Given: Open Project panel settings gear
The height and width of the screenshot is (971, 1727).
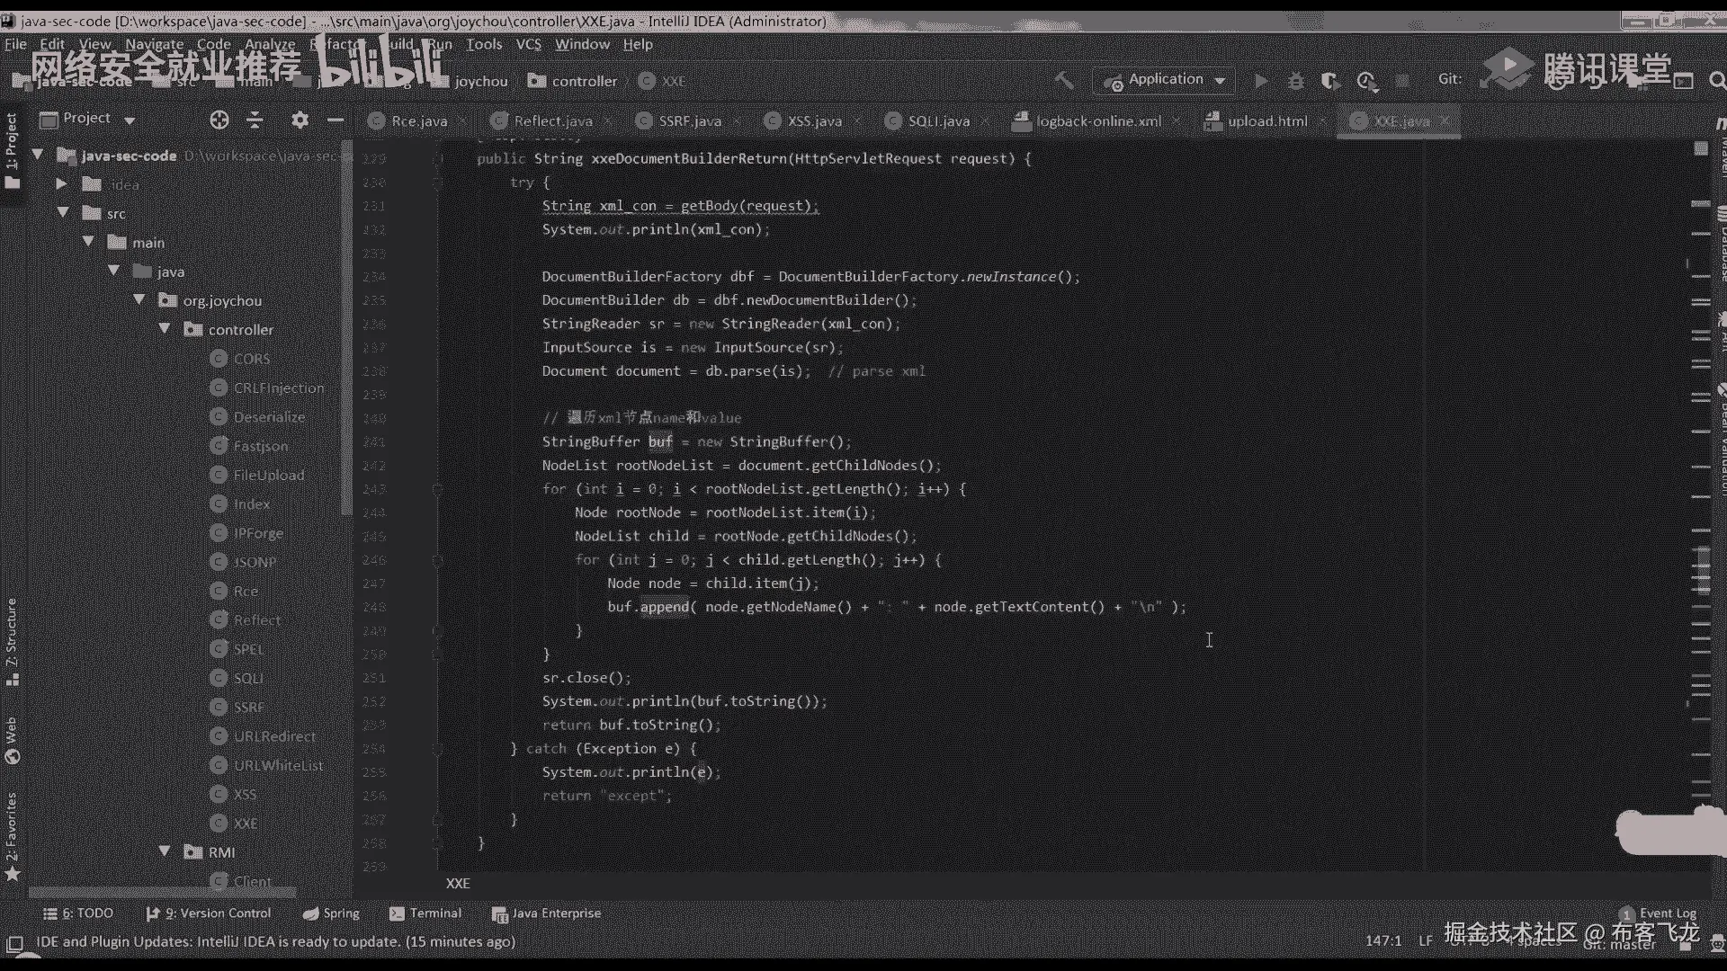Looking at the screenshot, I should [x=300, y=120].
